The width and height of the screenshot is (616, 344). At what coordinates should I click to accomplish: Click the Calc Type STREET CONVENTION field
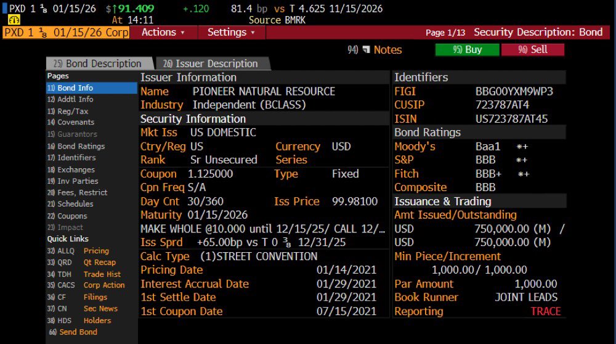259,256
